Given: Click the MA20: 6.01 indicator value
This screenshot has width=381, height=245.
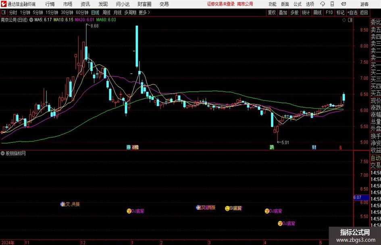Looking at the screenshot, I should point(85,20).
